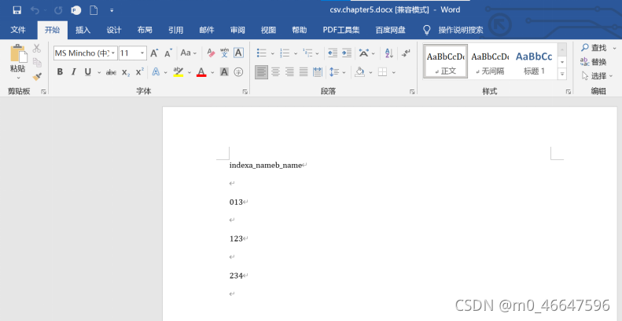Open paragraph shading paint bucket
The image size is (622, 321).
[360, 72]
